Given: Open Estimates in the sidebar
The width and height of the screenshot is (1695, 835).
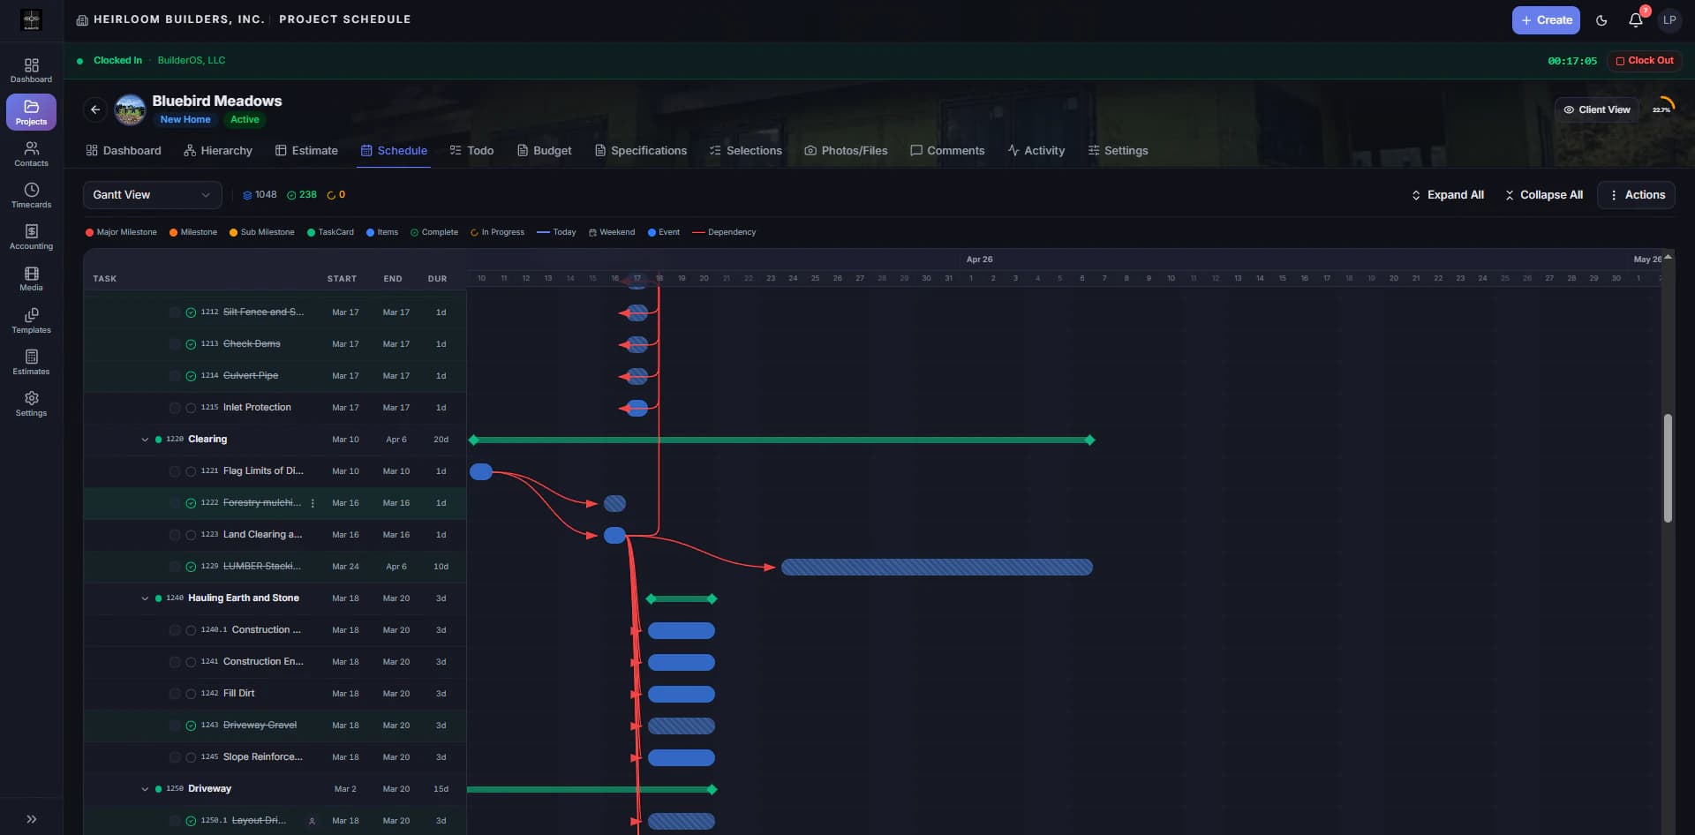Looking at the screenshot, I should [31, 362].
